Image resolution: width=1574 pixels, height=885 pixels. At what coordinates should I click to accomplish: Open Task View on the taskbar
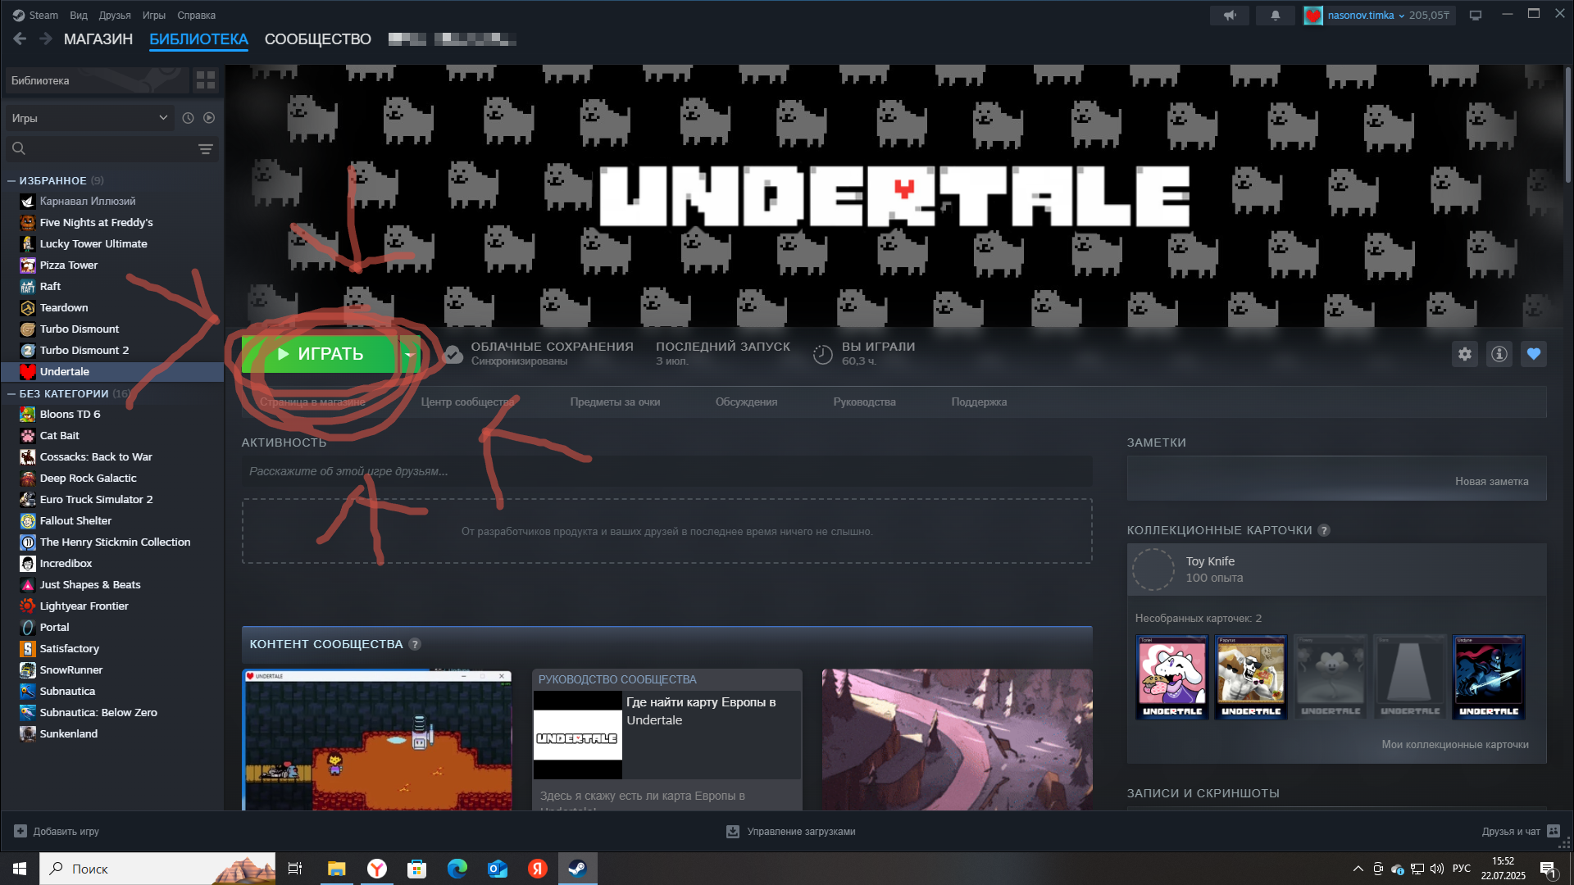[295, 869]
